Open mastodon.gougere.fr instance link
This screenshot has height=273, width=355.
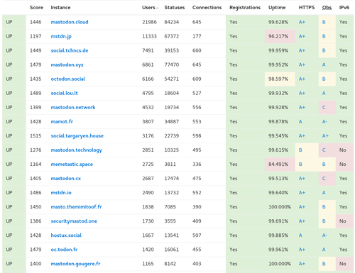(x=75, y=264)
